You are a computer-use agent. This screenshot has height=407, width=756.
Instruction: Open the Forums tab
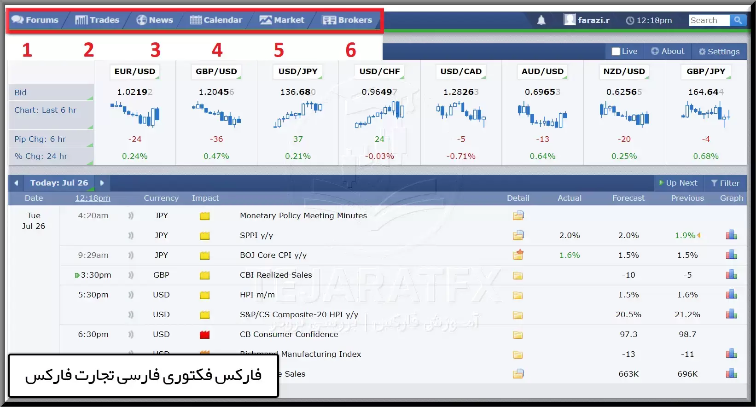click(35, 20)
